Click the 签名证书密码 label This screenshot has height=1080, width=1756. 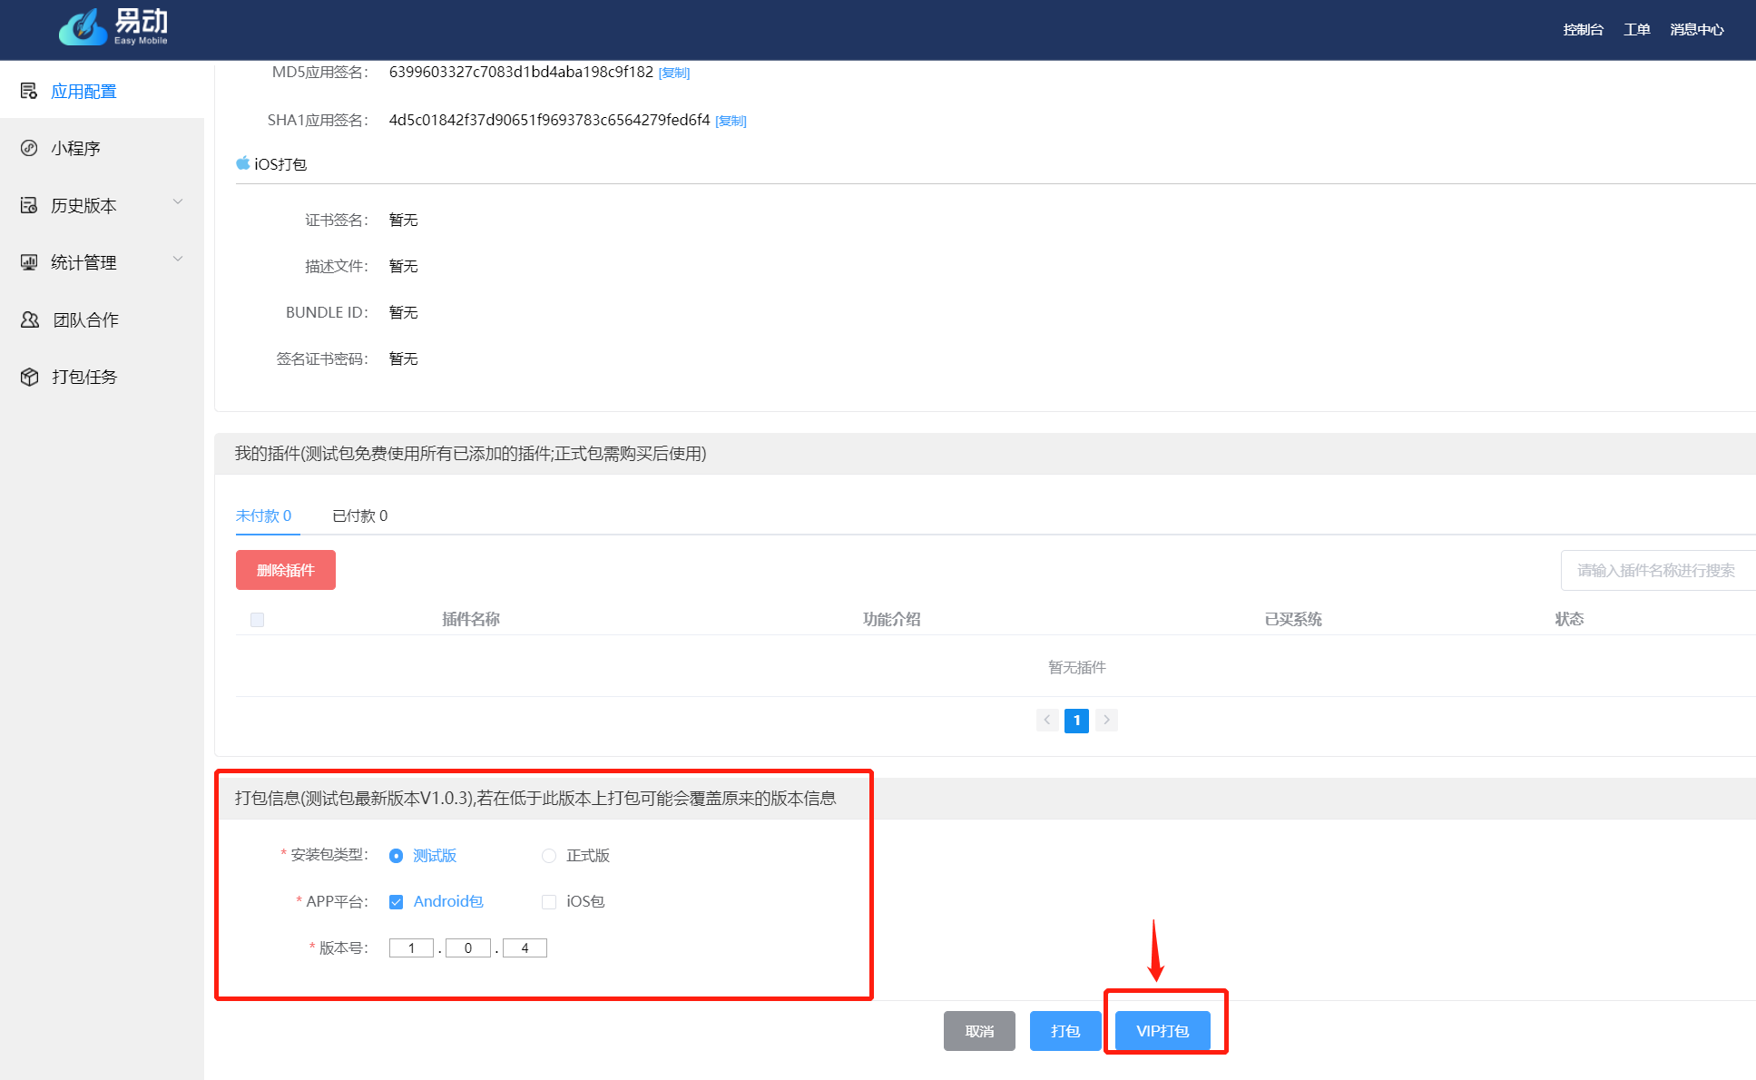point(322,358)
